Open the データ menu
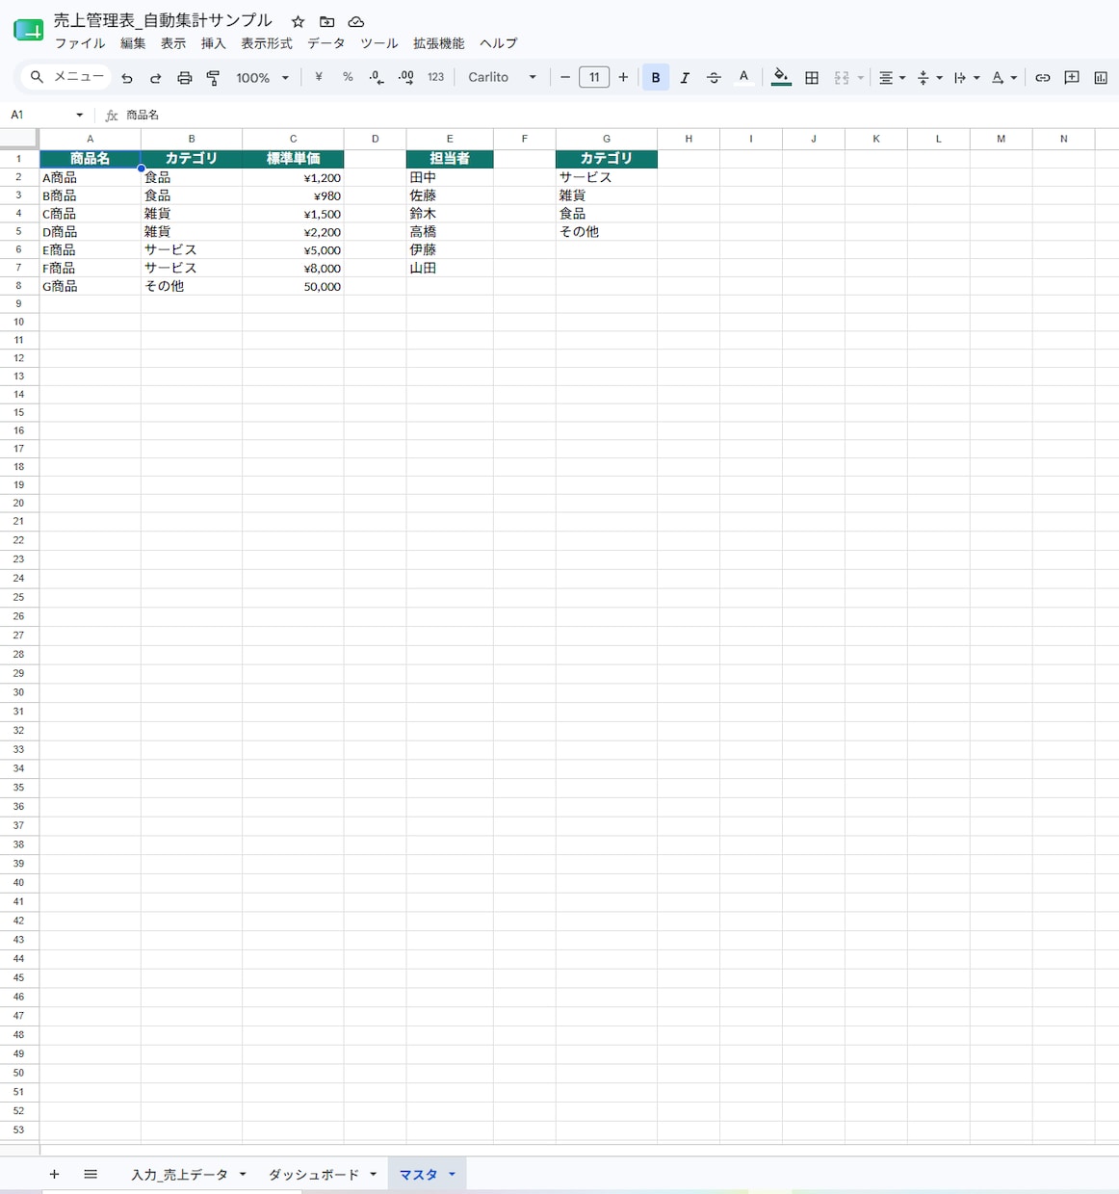Image resolution: width=1119 pixels, height=1194 pixels. pyautogui.click(x=326, y=43)
